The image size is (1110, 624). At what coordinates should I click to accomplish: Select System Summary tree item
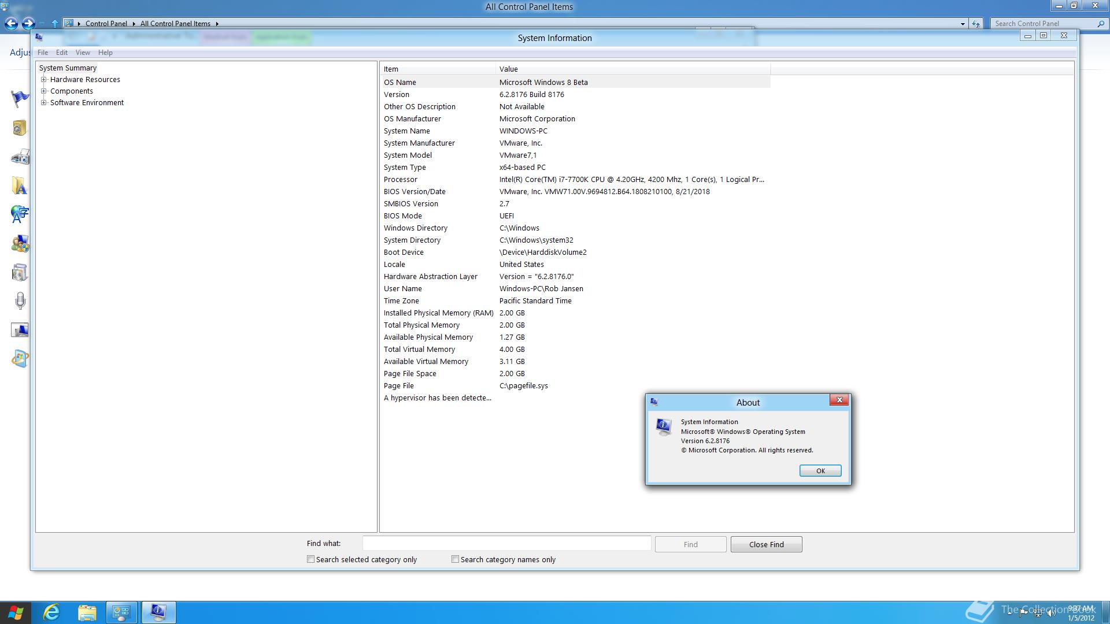pyautogui.click(x=68, y=68)
